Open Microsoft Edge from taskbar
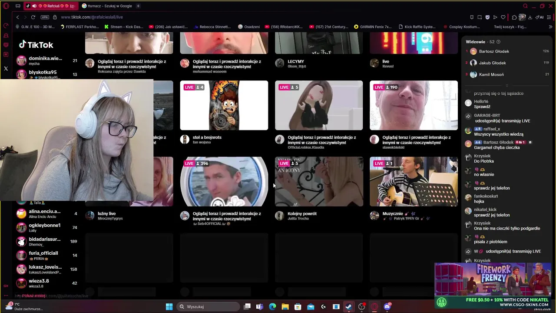Screen dimensions: 556x313 (272, 306)
